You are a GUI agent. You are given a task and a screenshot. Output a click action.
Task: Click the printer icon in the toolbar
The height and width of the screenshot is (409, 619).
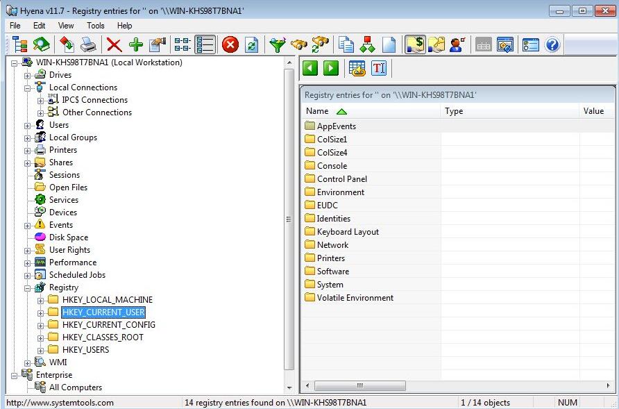pos(88,44)
